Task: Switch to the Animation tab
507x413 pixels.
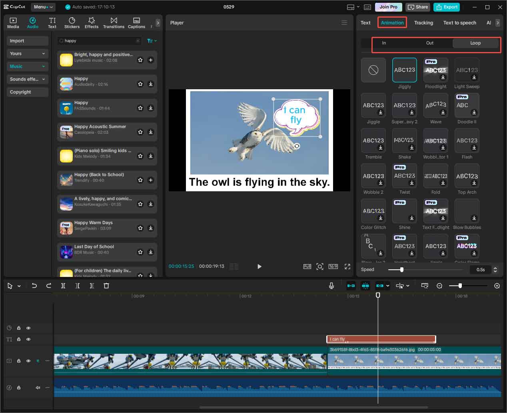Action: [x=392, y=22]
